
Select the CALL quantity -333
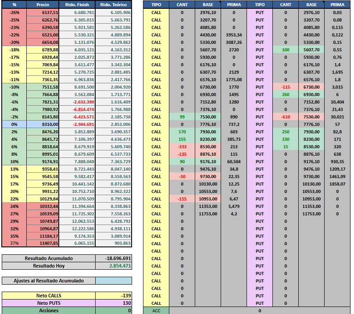182,147
